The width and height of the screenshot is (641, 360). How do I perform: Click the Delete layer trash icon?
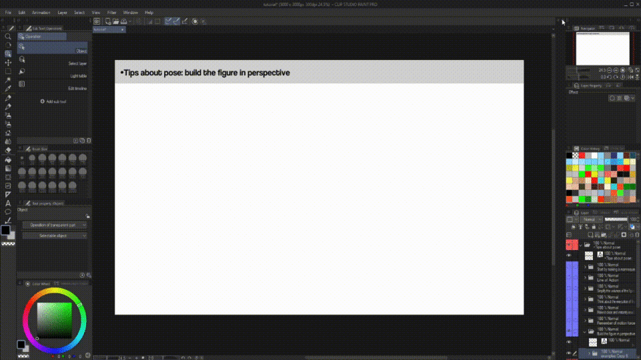point(637,235)
